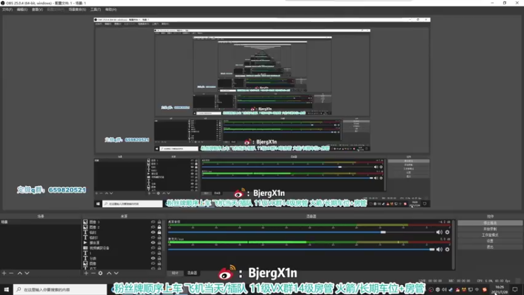Open the 工具(T) menu
Viewport: 524px width, 295px height.
pos(96,9)
